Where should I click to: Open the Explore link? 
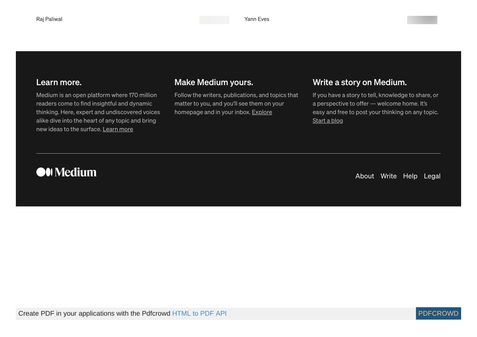pyautogui.click(x=262, y=112)
